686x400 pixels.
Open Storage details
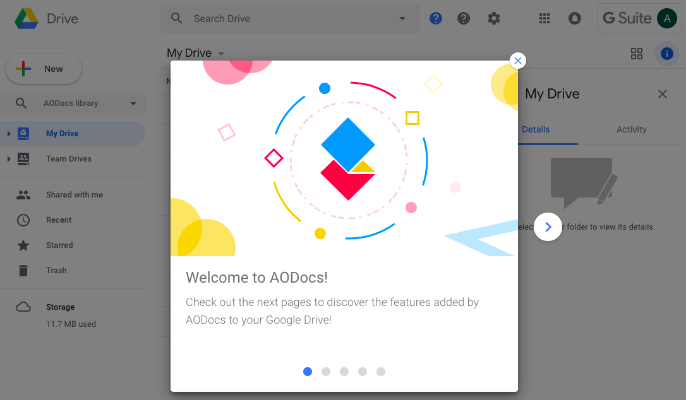click(60, 307)
